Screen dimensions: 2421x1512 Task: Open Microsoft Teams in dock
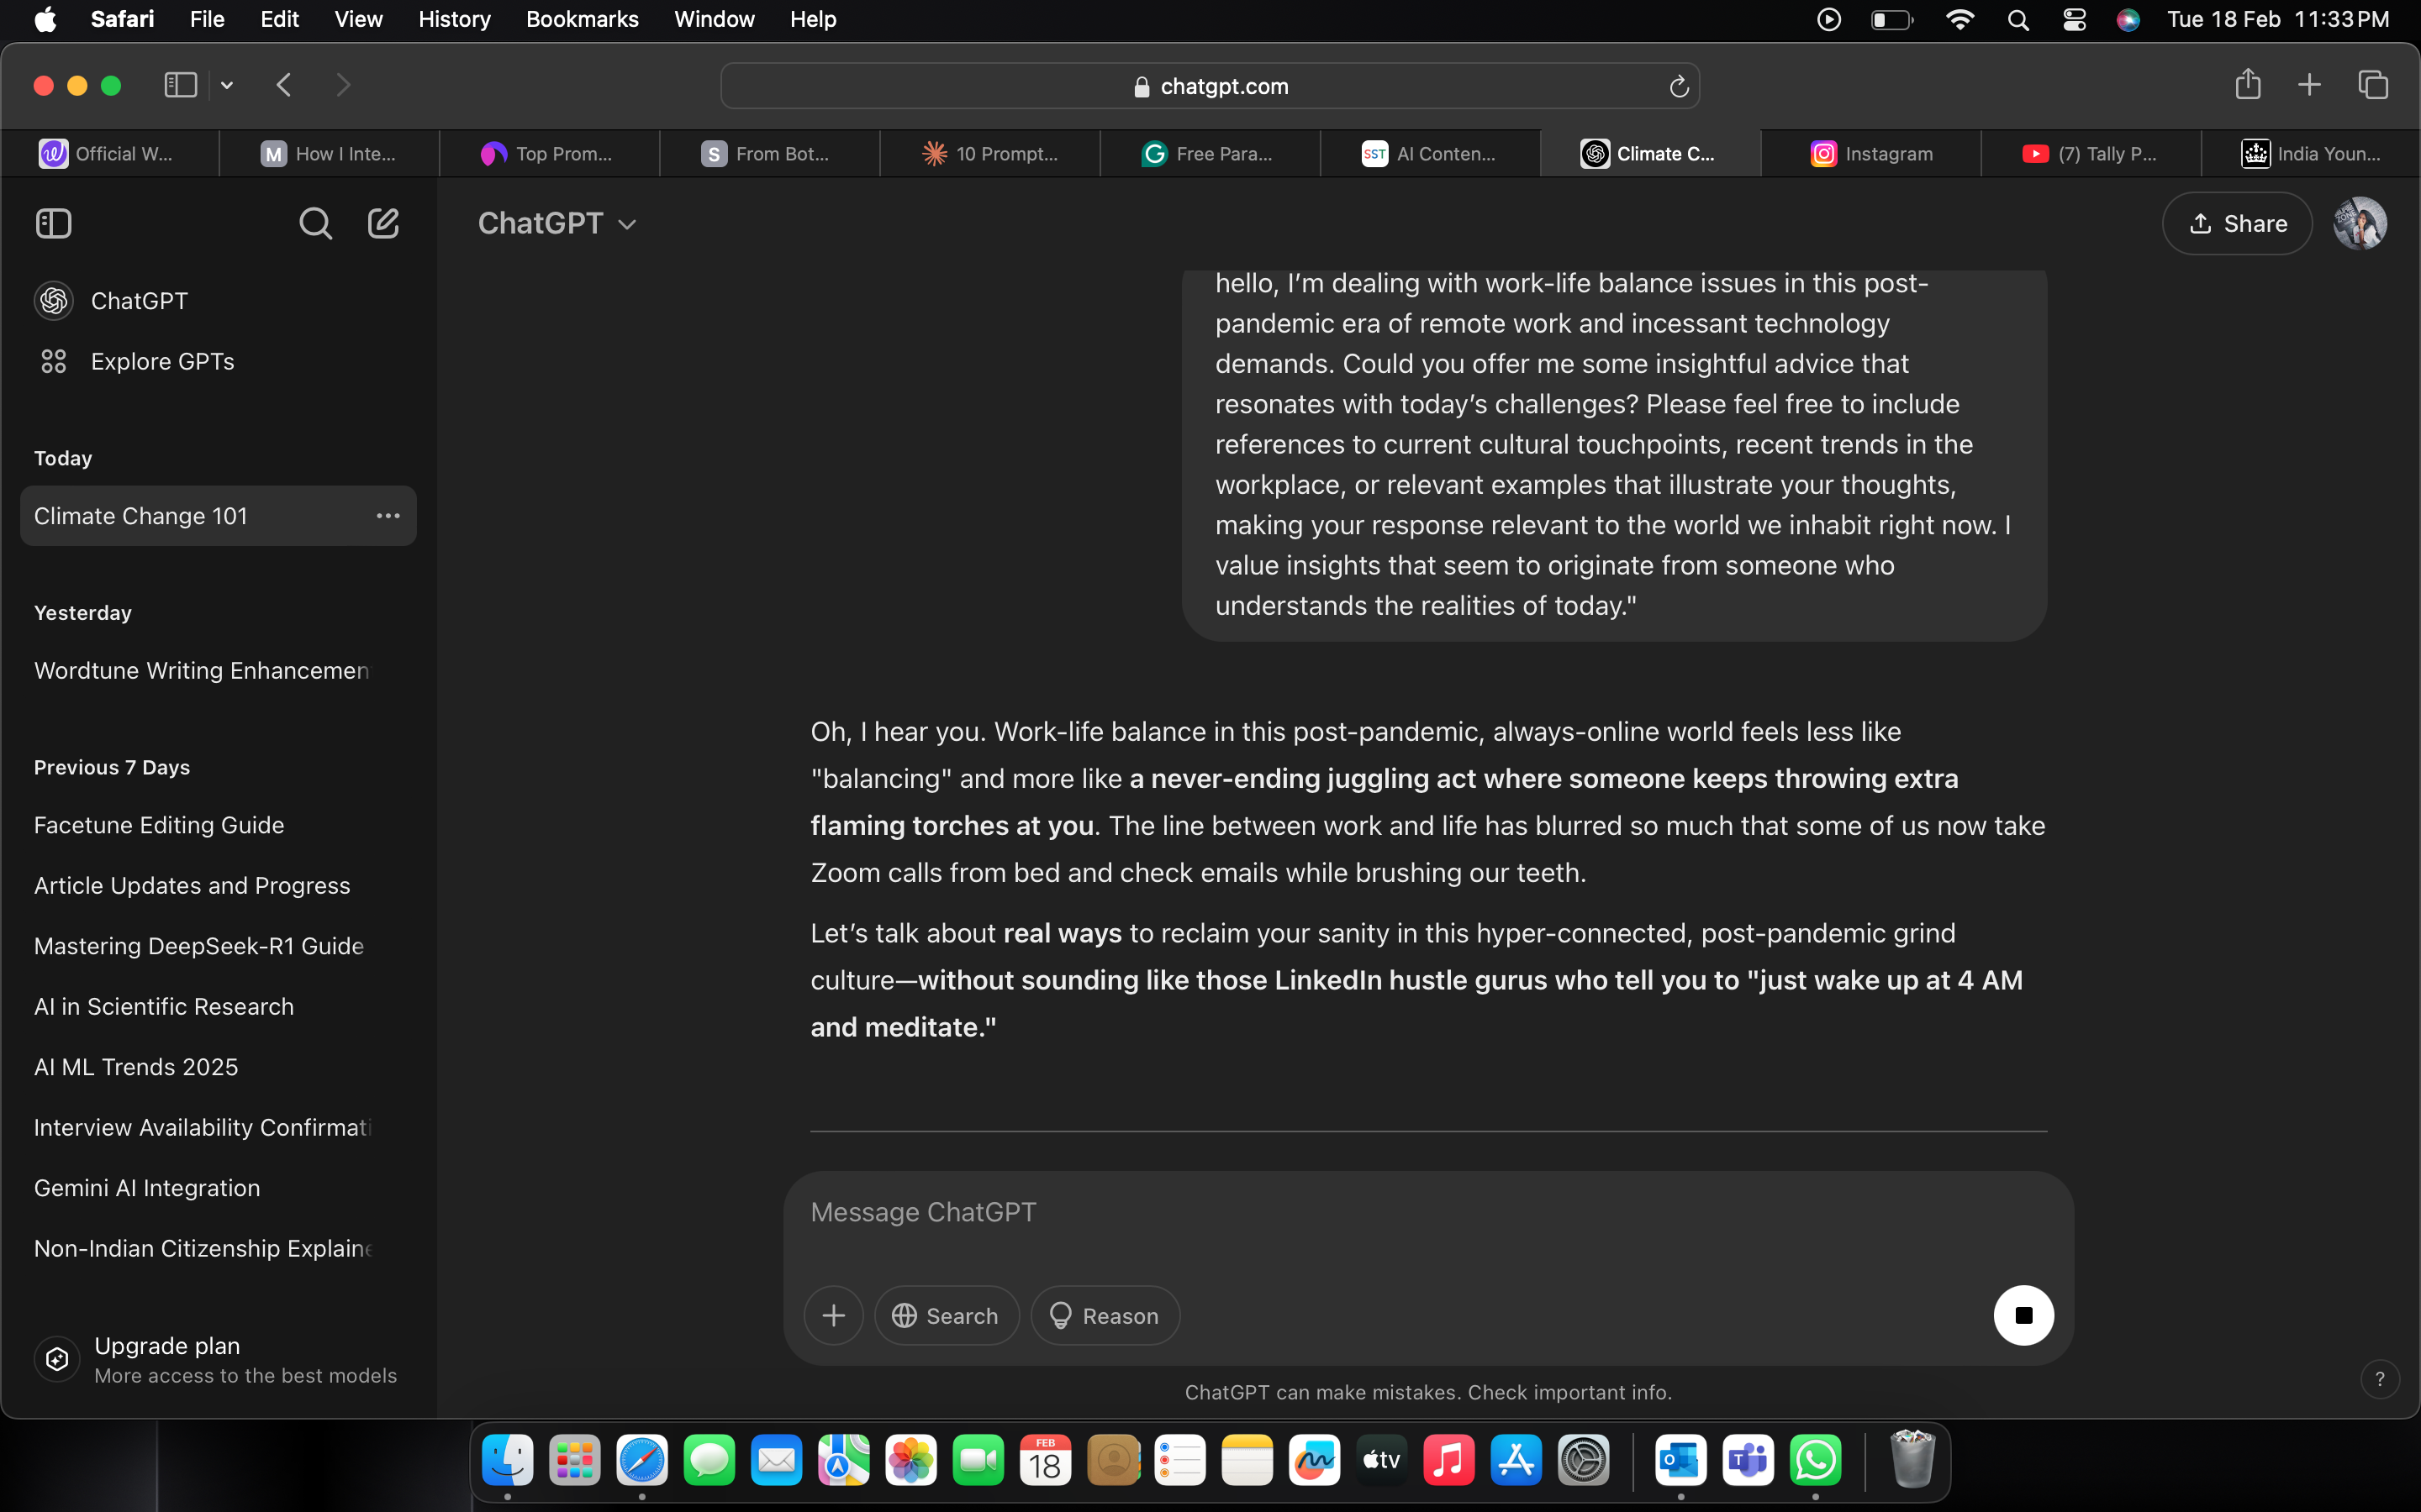tap(1748, 1461)
